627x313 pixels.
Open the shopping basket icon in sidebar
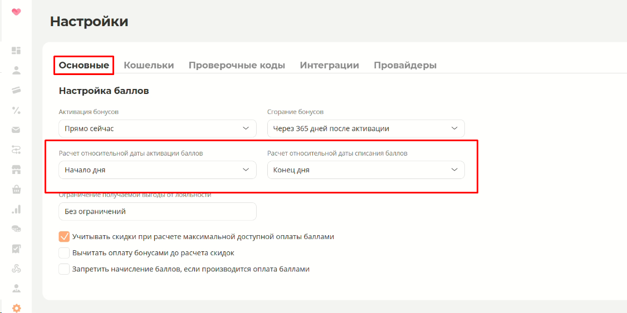tap(16, 189)
